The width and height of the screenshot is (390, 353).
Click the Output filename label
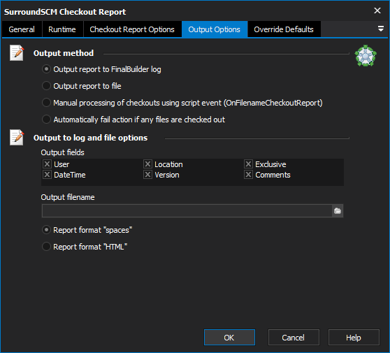click(68, 197)
